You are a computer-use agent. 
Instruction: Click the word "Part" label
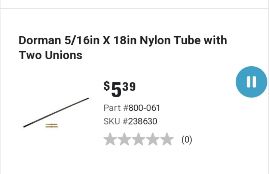coord(112,108)
